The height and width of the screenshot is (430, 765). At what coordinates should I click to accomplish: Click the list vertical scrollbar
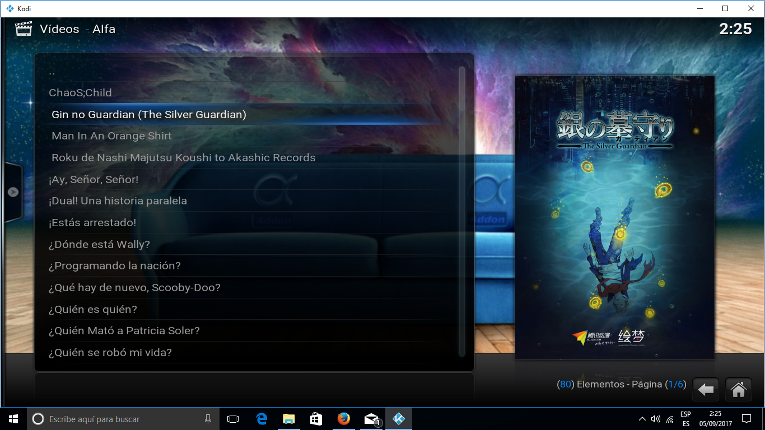[x=462, y=212]
